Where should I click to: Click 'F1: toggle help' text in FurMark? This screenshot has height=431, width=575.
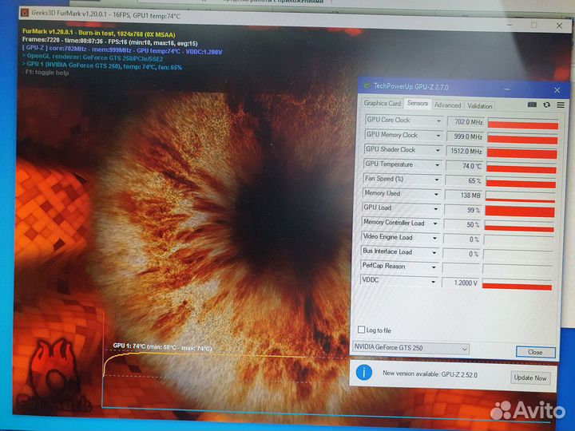pyautogui.click(x=47, y=73)
